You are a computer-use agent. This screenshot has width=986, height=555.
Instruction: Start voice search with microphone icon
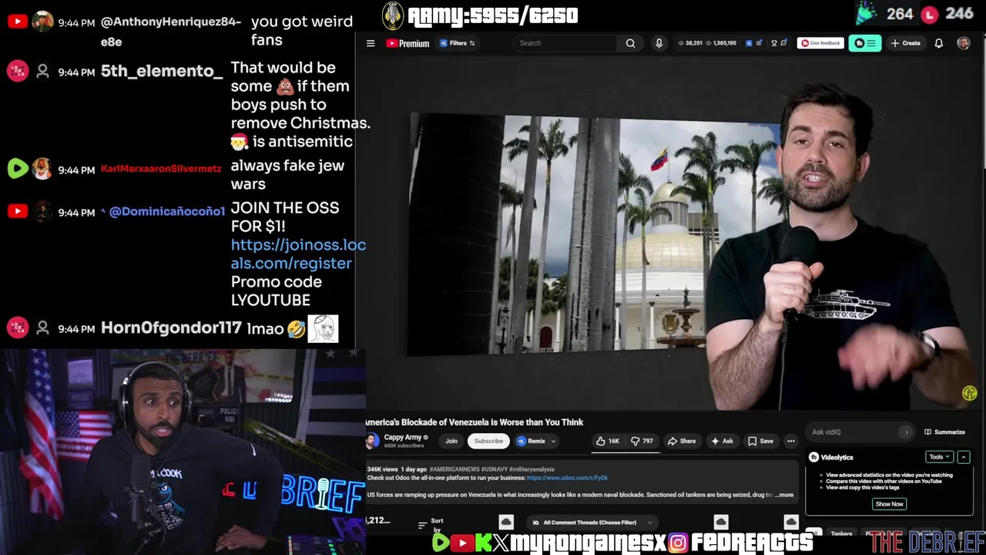click(x=659, y=43)
